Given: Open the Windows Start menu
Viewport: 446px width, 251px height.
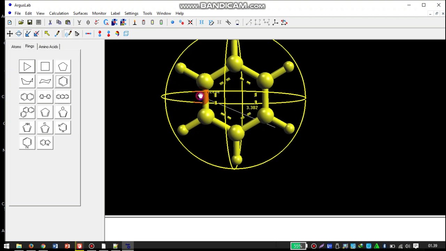Looking at the screenshot, I should (7, 246).
